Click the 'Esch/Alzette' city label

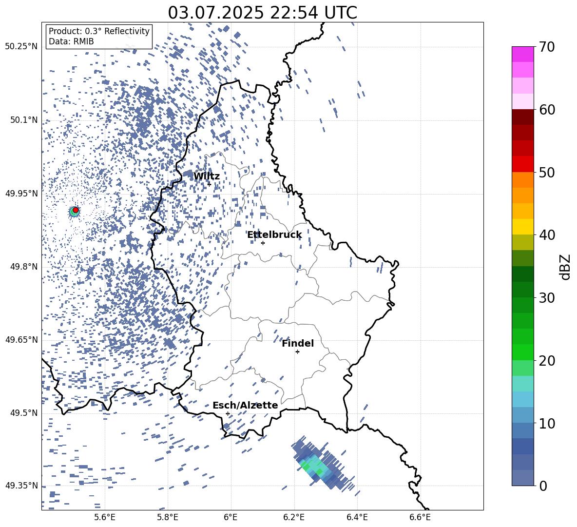(x=245, y=405)
